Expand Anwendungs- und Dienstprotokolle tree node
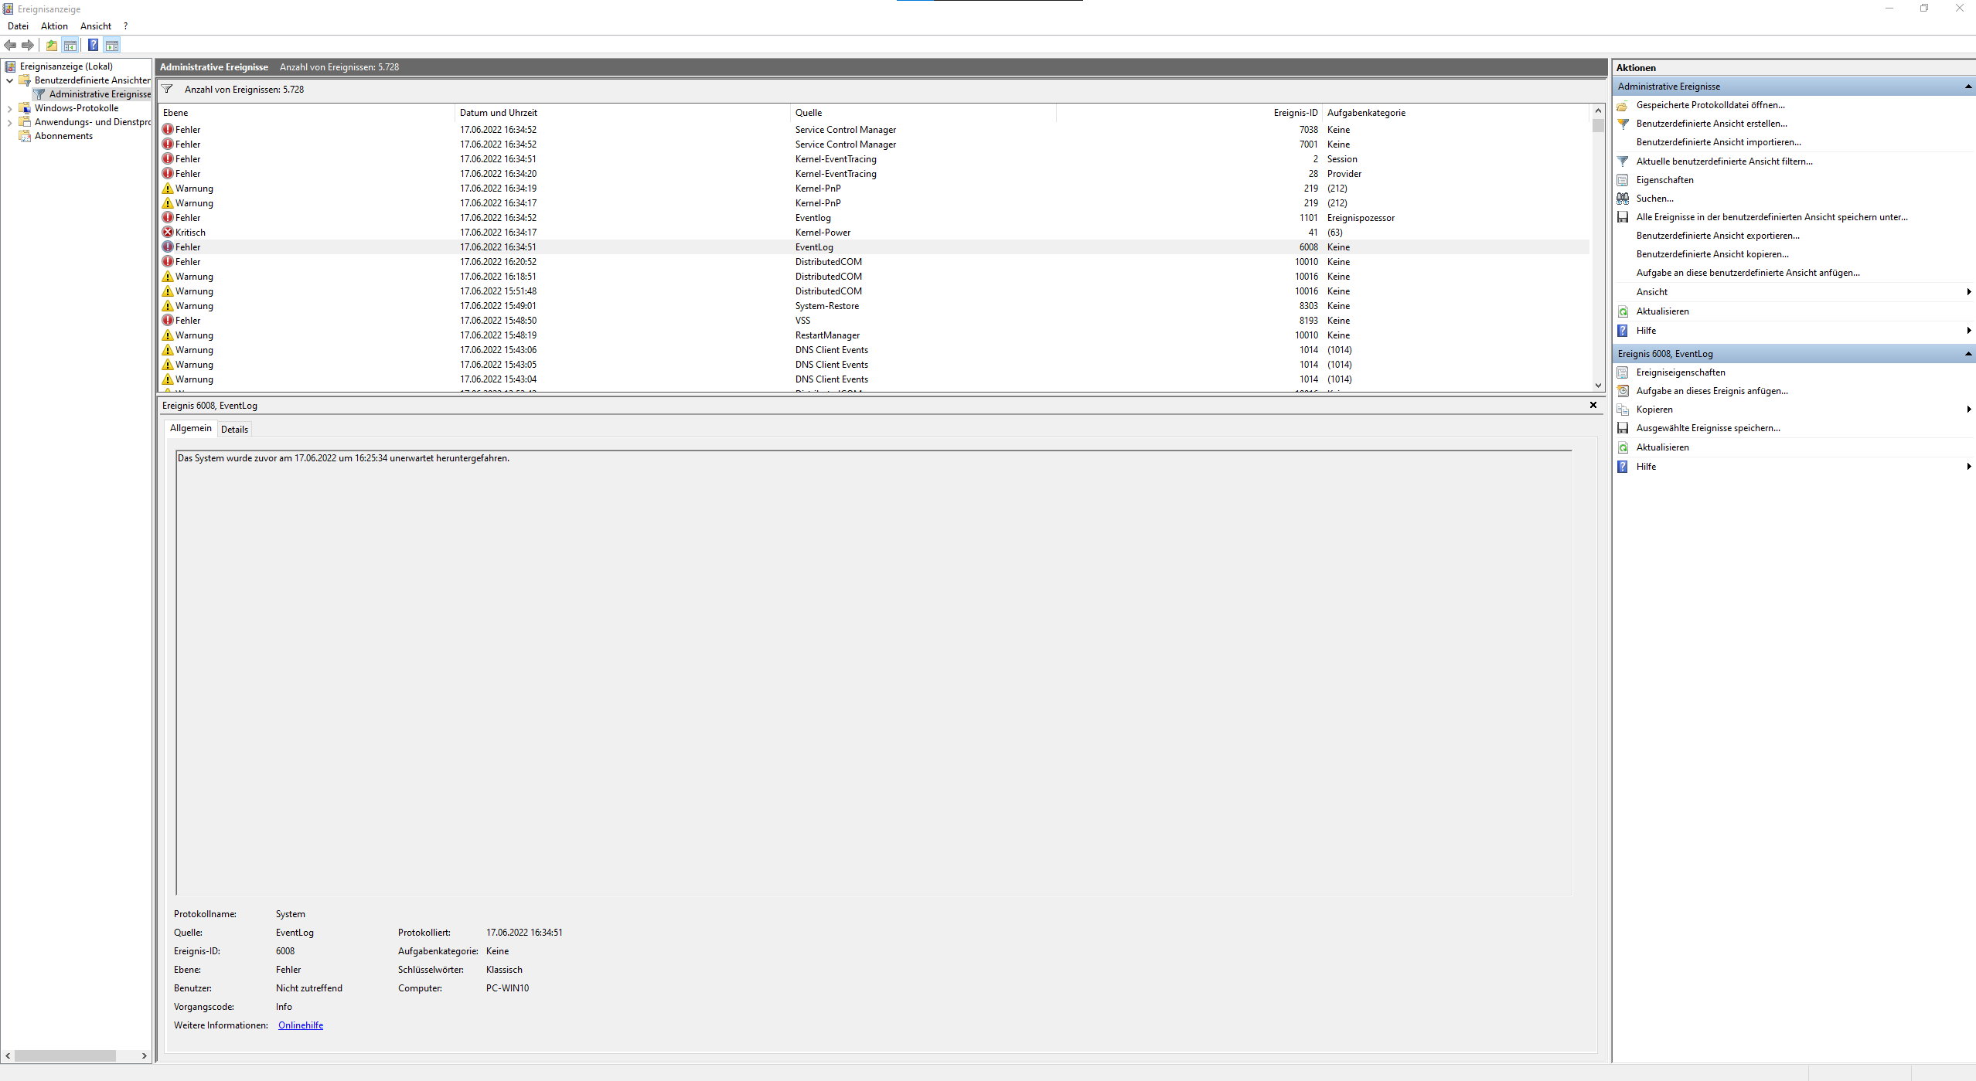 (9, 122)
